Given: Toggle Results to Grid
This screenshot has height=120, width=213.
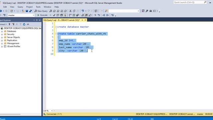Looking at the screenshot, I should (86, 15).
